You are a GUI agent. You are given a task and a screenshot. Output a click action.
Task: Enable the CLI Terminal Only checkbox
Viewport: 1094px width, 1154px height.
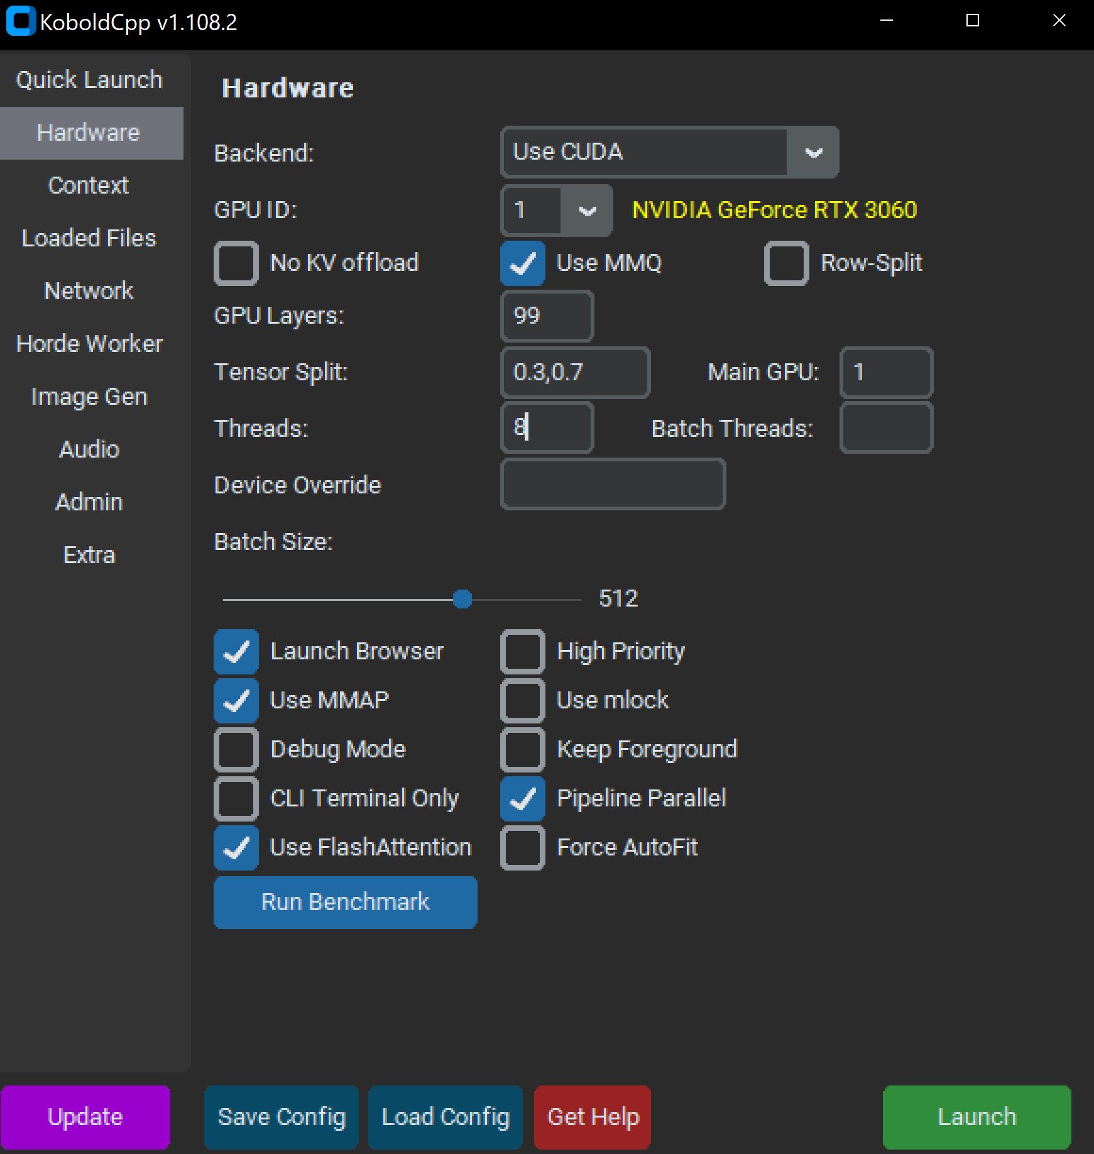point(236,798)
